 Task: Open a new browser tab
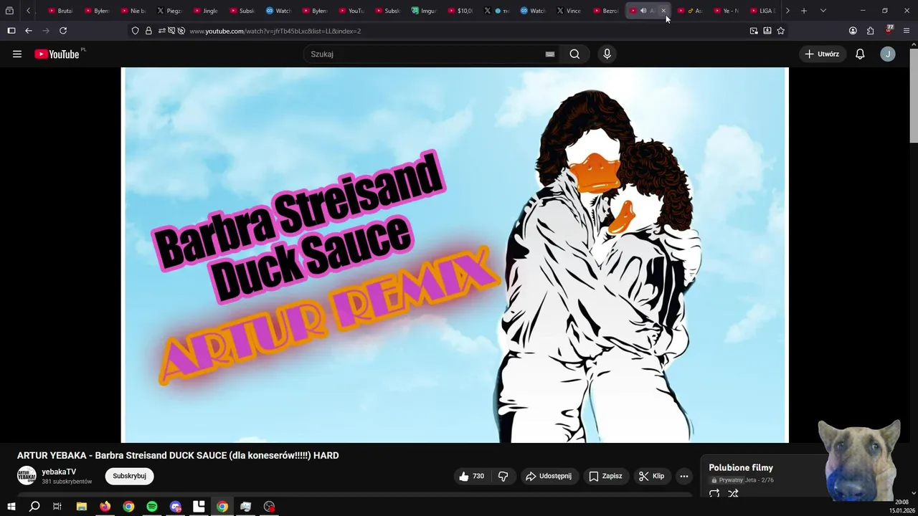pos(804,11)
